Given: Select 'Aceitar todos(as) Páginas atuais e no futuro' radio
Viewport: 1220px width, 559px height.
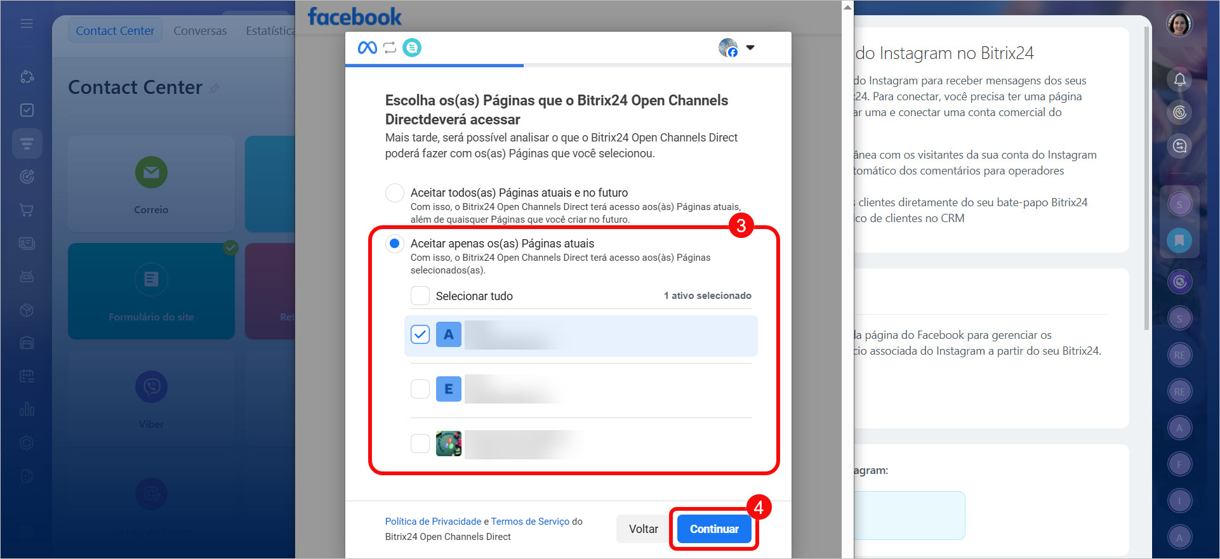Looking at the screenshot, I should (x=395, y=193).
